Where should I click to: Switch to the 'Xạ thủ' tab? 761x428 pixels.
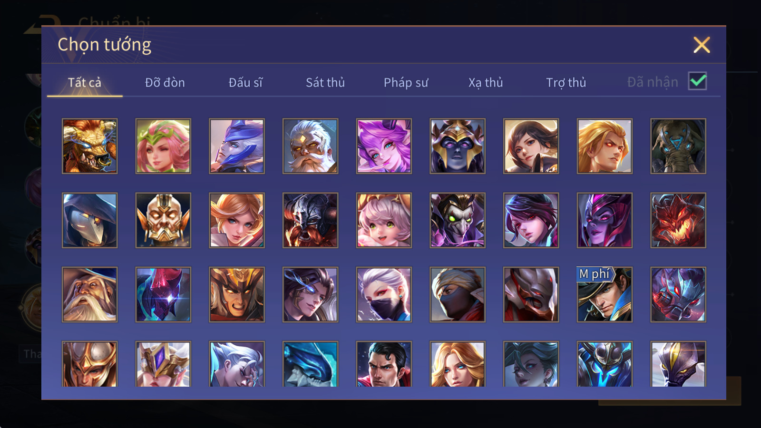pyautogui.click(x=486, y=83)
